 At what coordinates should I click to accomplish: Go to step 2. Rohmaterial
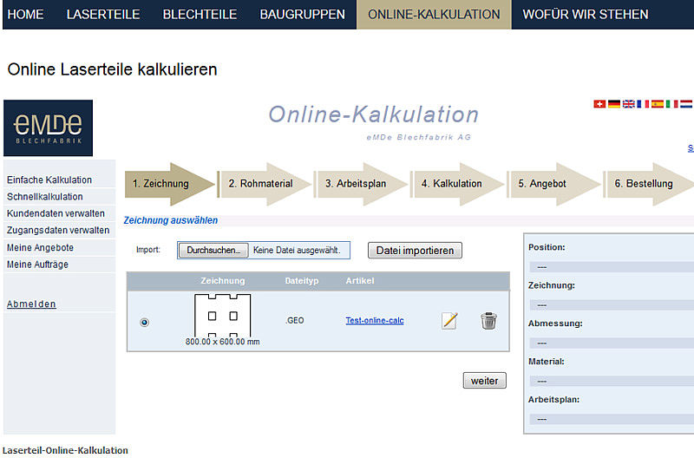point(260,184)
